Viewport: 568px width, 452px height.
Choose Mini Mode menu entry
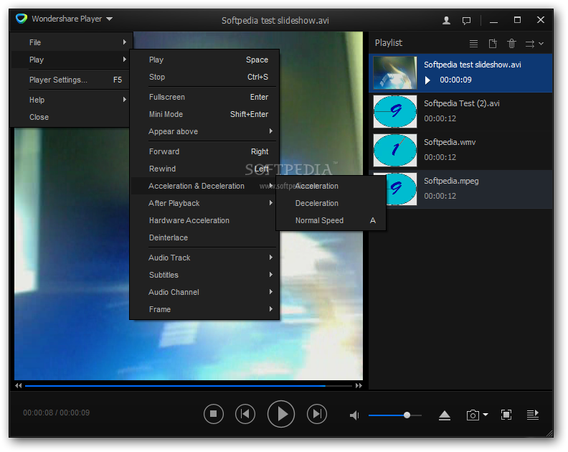point(205,114)
